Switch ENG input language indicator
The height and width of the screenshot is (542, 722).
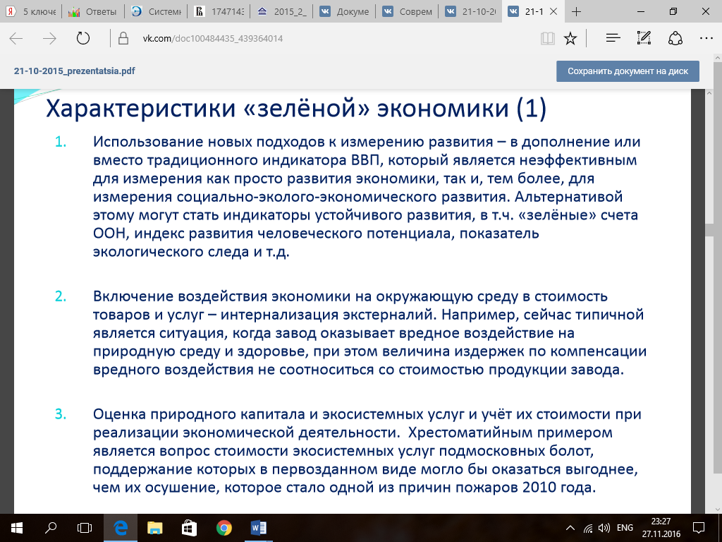click(x=625, y=528)
